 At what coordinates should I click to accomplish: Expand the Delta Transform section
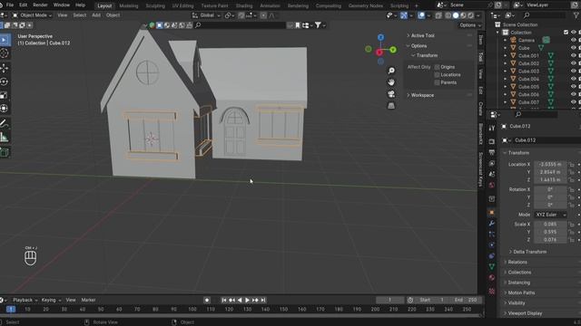click(528, 252)
